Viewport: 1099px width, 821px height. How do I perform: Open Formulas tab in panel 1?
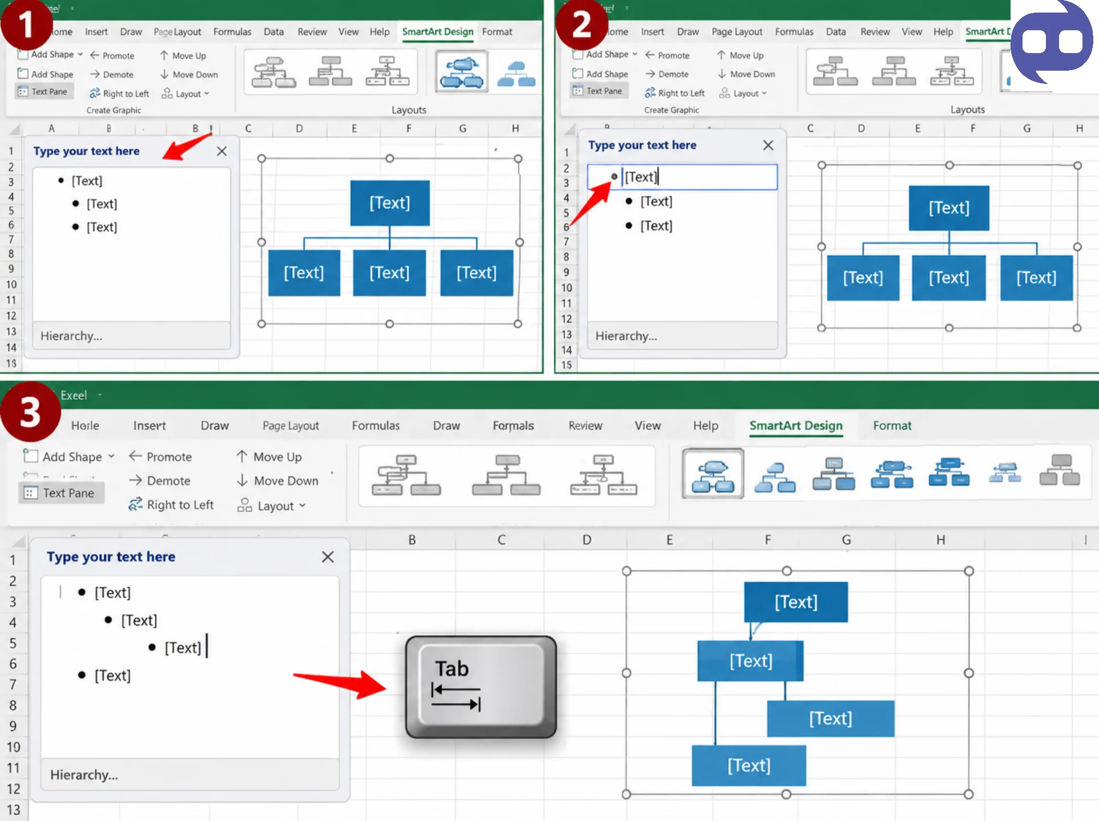pos(232,32)
